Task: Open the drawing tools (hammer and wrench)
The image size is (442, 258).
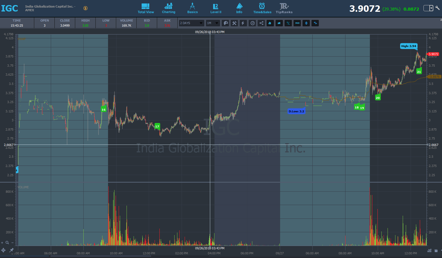Action: point(234,23)
